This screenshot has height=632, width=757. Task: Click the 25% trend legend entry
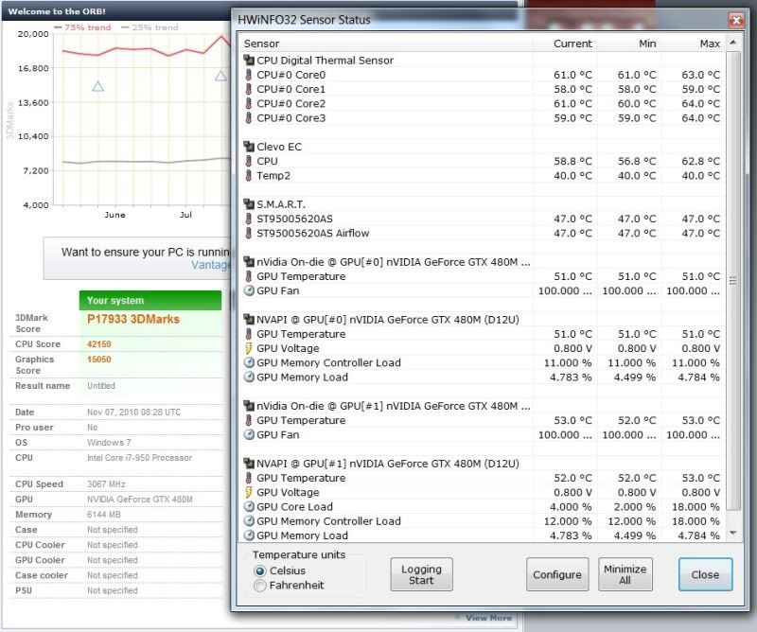[x=150, y=27]
